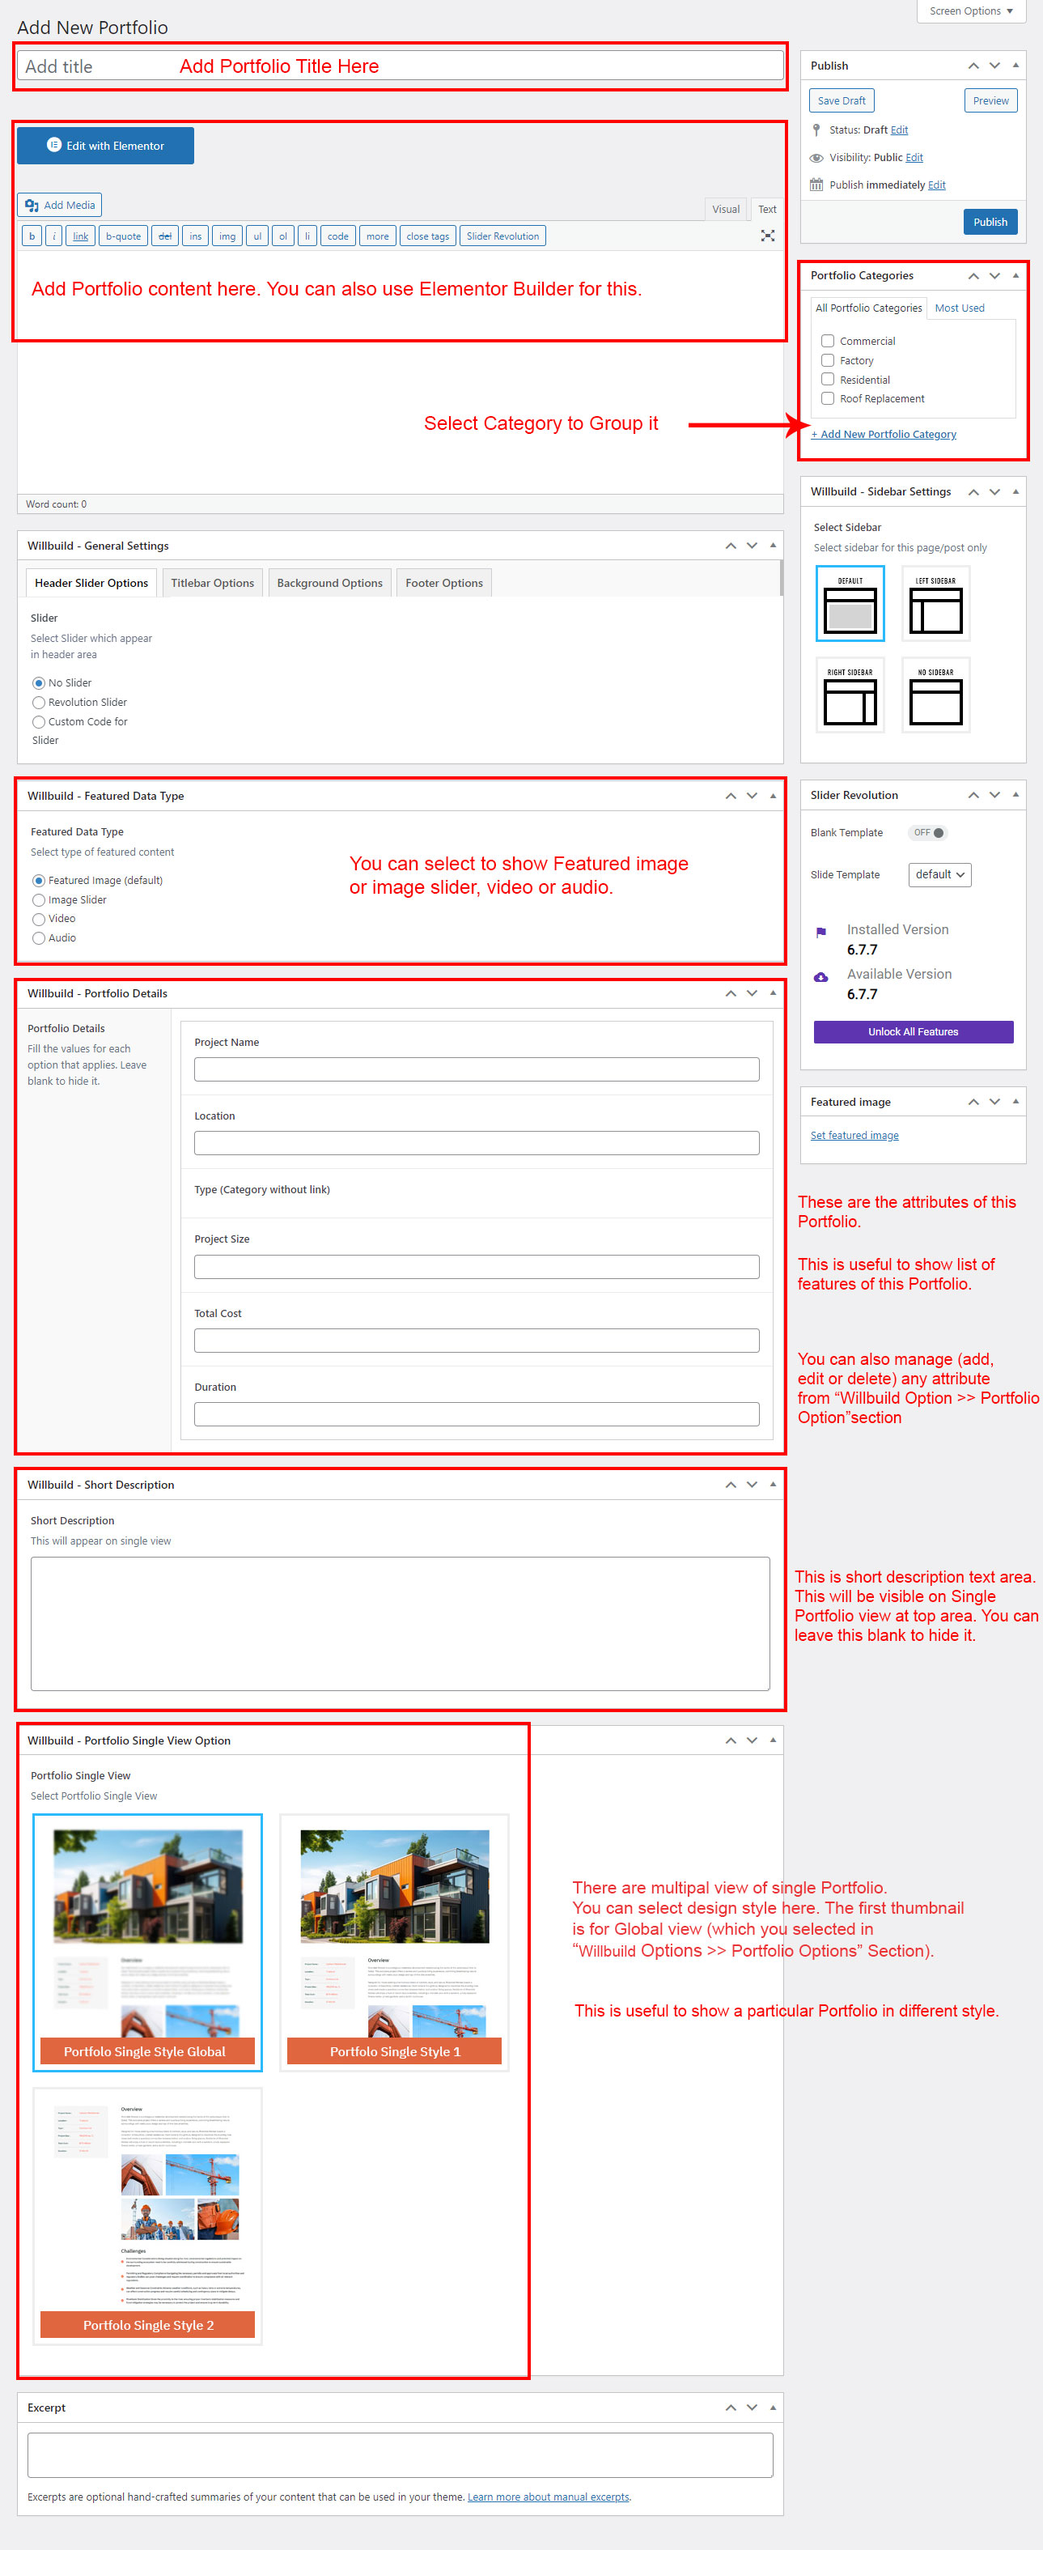Screen dimensions: 1043x2550
Task: Select the Default sidebar layout icon
Action: [x=850, y=604]
